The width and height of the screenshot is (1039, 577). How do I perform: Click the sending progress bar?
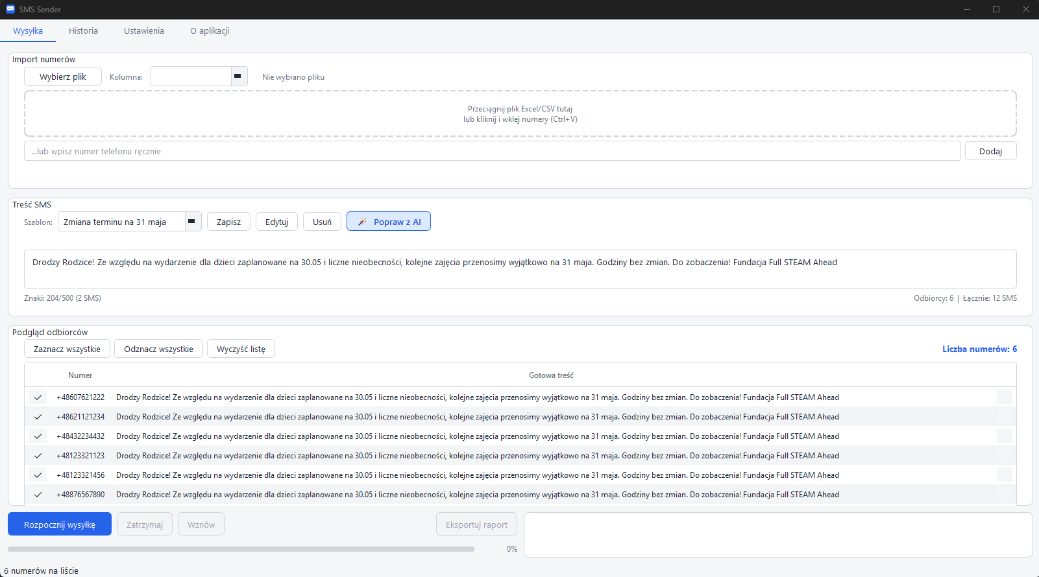[x=241, y=549]
